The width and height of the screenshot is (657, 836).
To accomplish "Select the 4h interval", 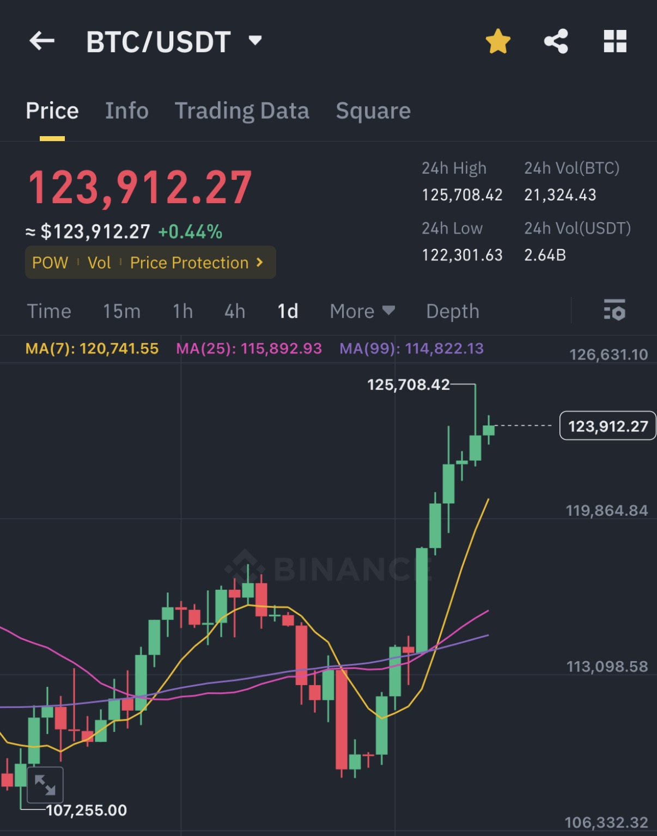I will point(235,311).
